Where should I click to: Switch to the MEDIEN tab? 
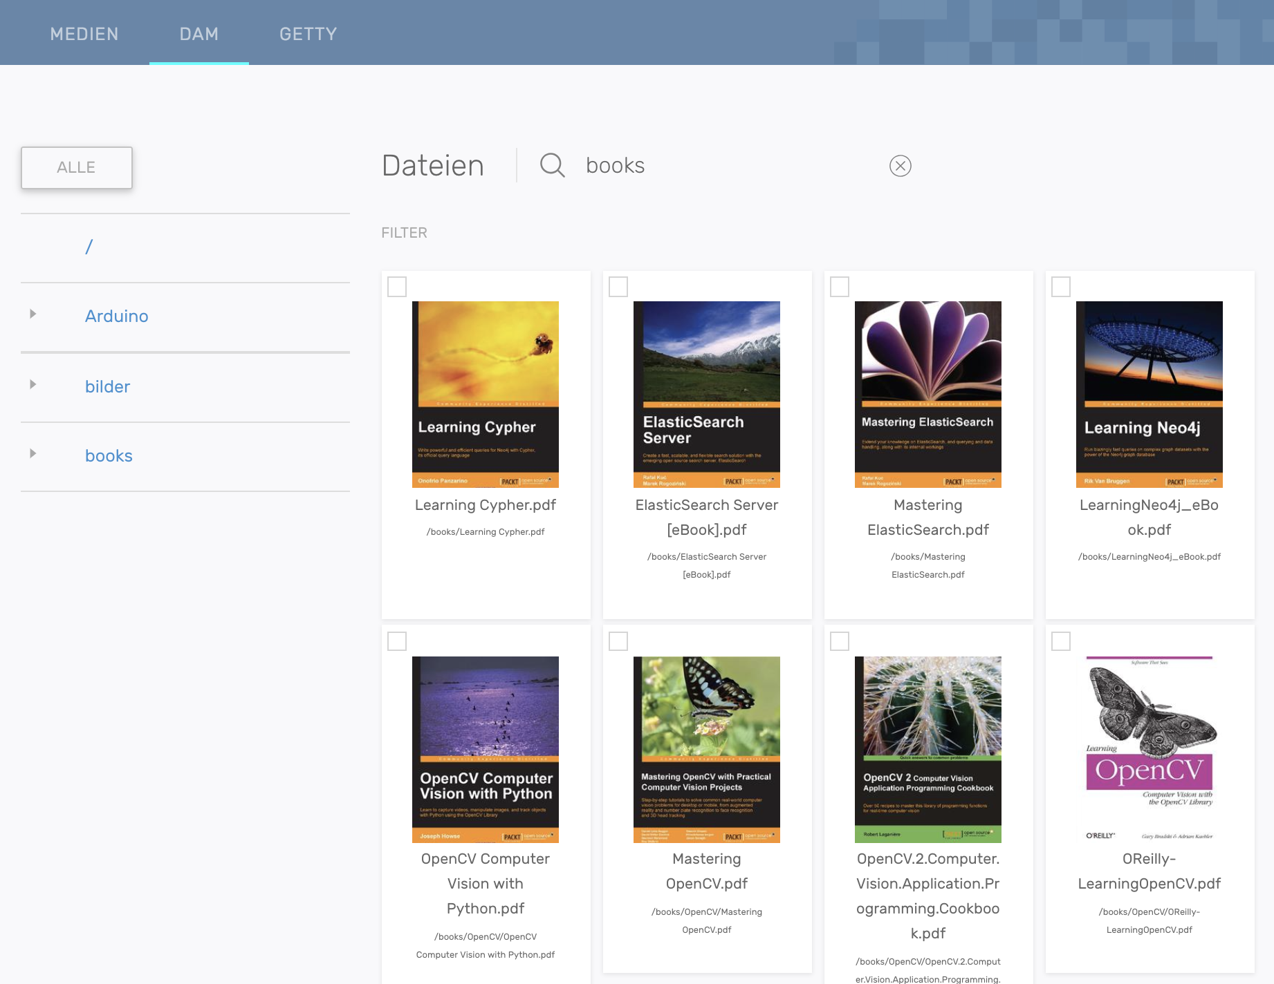(84, 34)
